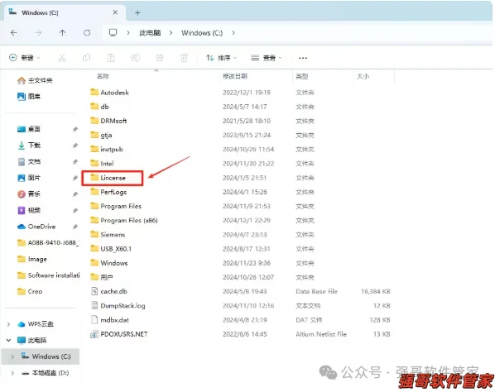Image resolution: width=495 pixels, height=392 pixels.
Task: Select the inetpub folder
Action: tap(107, 149)
